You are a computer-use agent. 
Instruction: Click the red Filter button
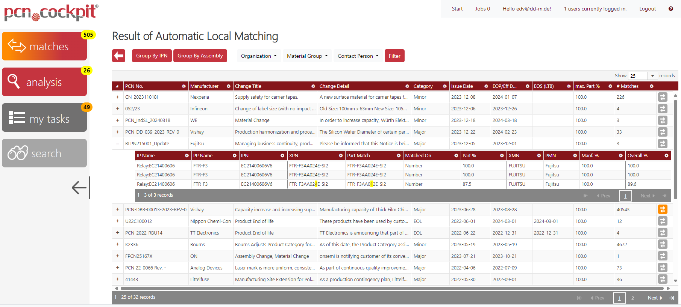tap(394, 56)
